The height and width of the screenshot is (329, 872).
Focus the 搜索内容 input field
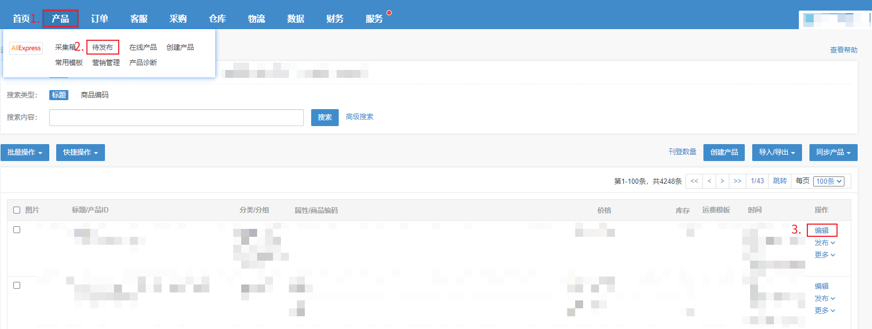point(177,118)
